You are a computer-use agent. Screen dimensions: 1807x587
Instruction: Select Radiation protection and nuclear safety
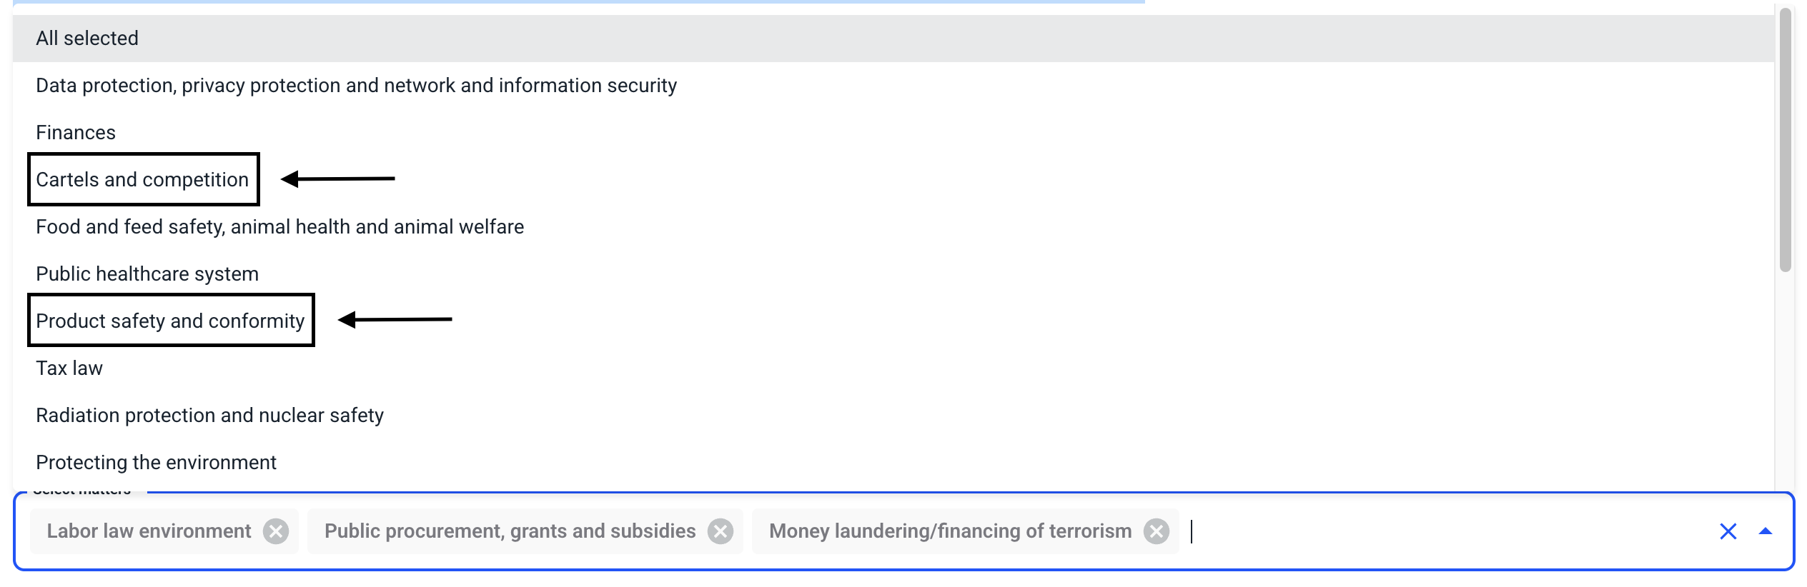209,416
